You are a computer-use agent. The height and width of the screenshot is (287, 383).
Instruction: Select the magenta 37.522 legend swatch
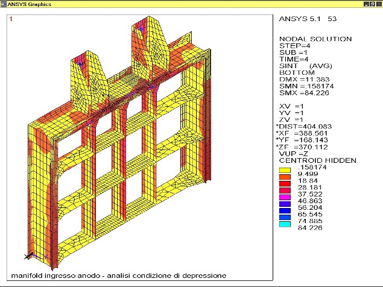[x=285, y=197]
